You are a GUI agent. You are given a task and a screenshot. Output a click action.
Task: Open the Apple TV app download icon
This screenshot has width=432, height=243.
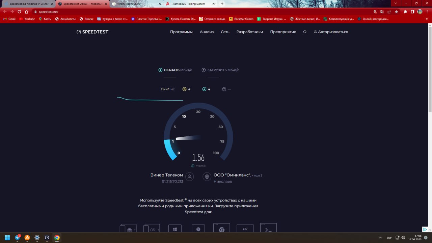coord(245,228)
